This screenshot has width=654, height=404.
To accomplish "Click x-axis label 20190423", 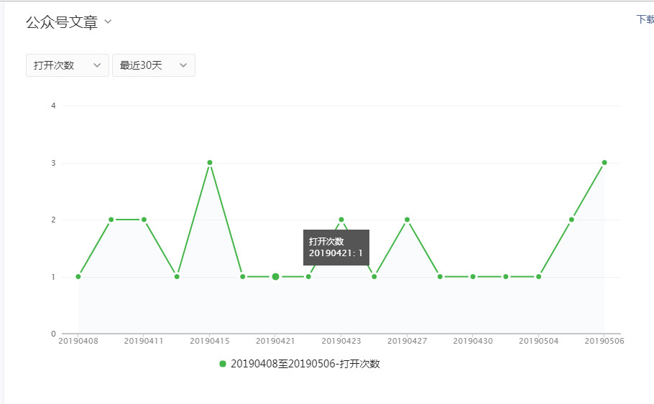I will 341,341.
